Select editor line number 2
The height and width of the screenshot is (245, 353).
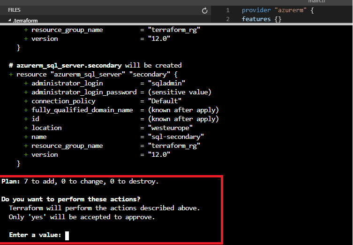[x=228, y=19]
